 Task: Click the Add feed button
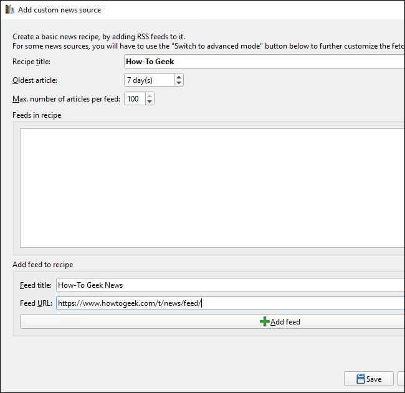pyautogui.click(x=212, y=322)
